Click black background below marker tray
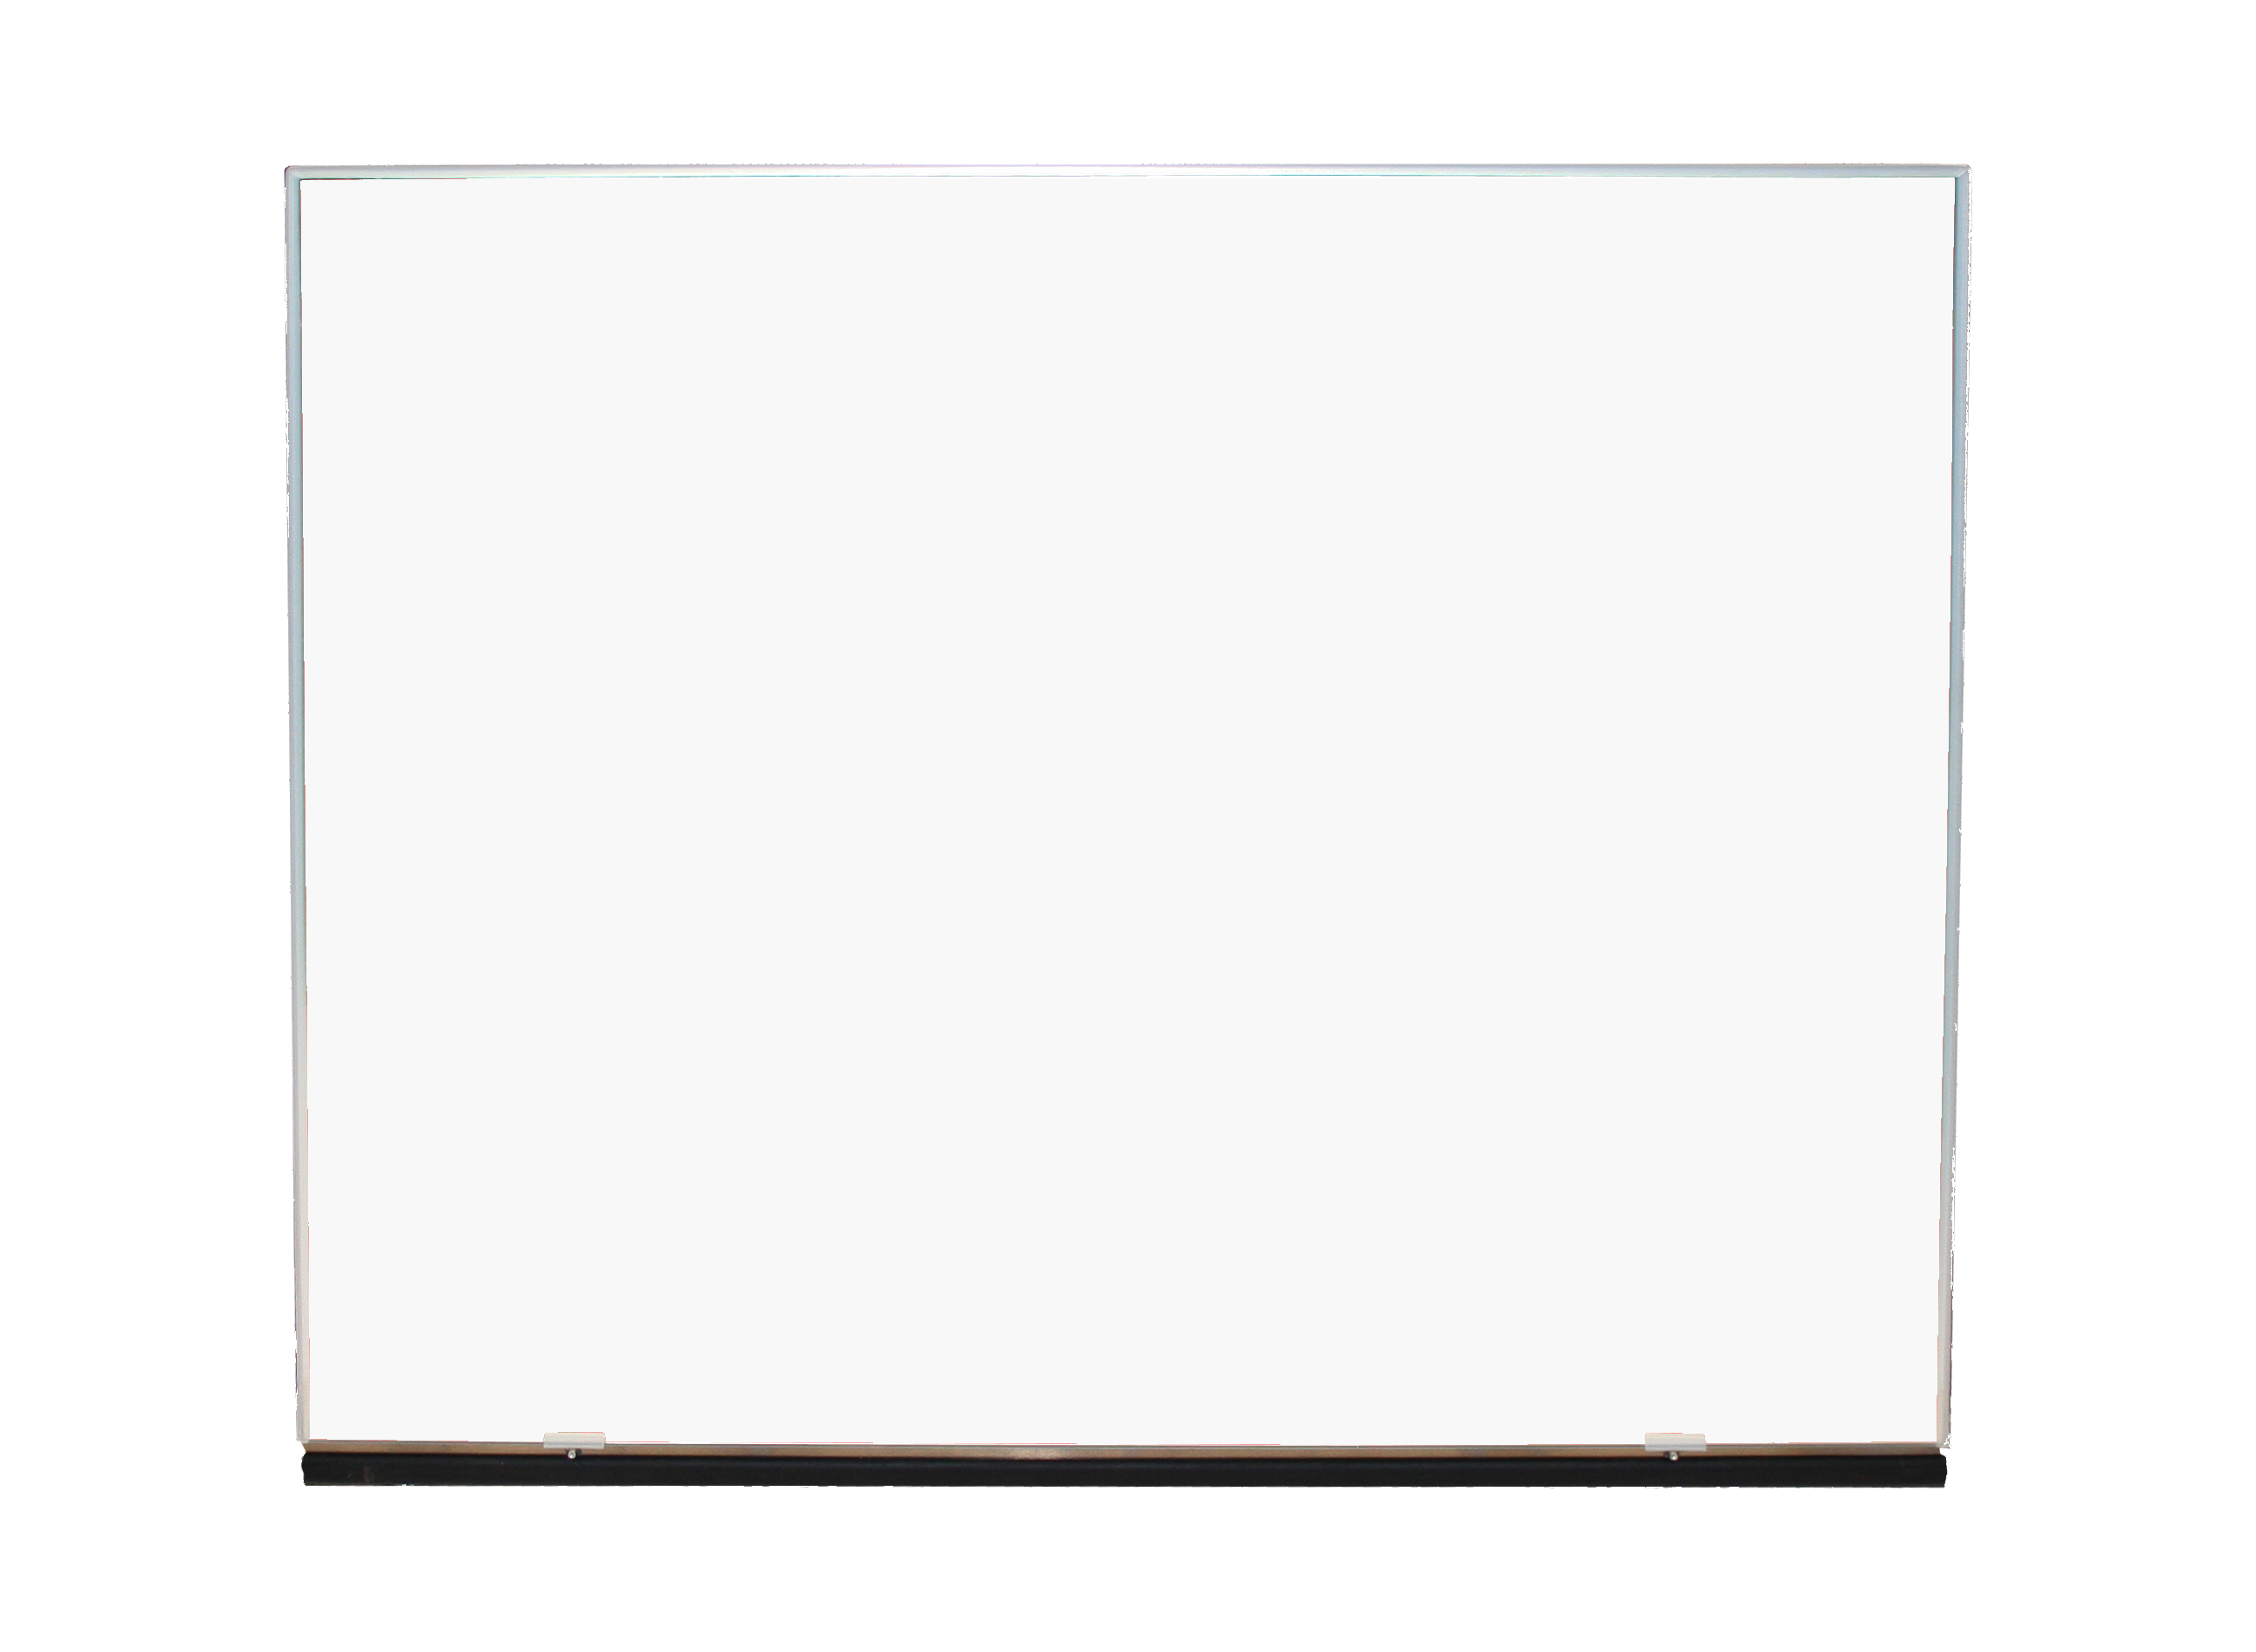This screenshot has height=1652, width=2256. (x=1125, y=1570)
